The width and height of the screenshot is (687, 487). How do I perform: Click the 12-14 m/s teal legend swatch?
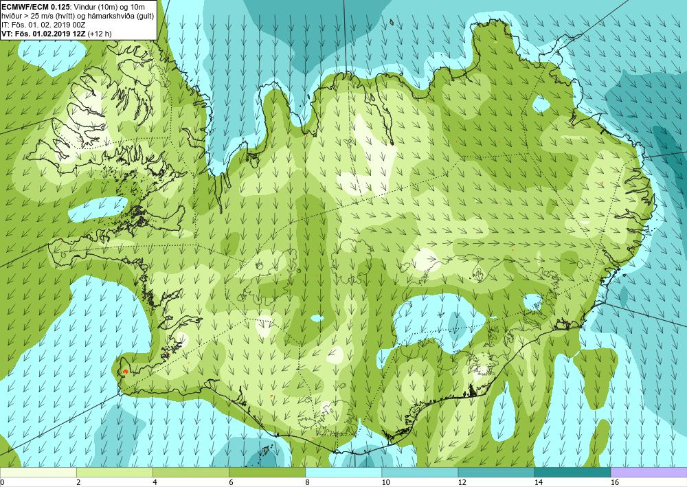(495, 472)
